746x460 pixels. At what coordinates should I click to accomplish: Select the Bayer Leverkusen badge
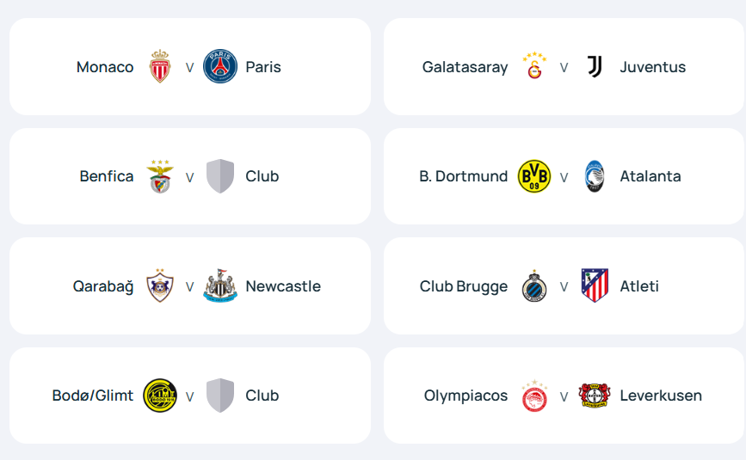(x=595, y=396)
